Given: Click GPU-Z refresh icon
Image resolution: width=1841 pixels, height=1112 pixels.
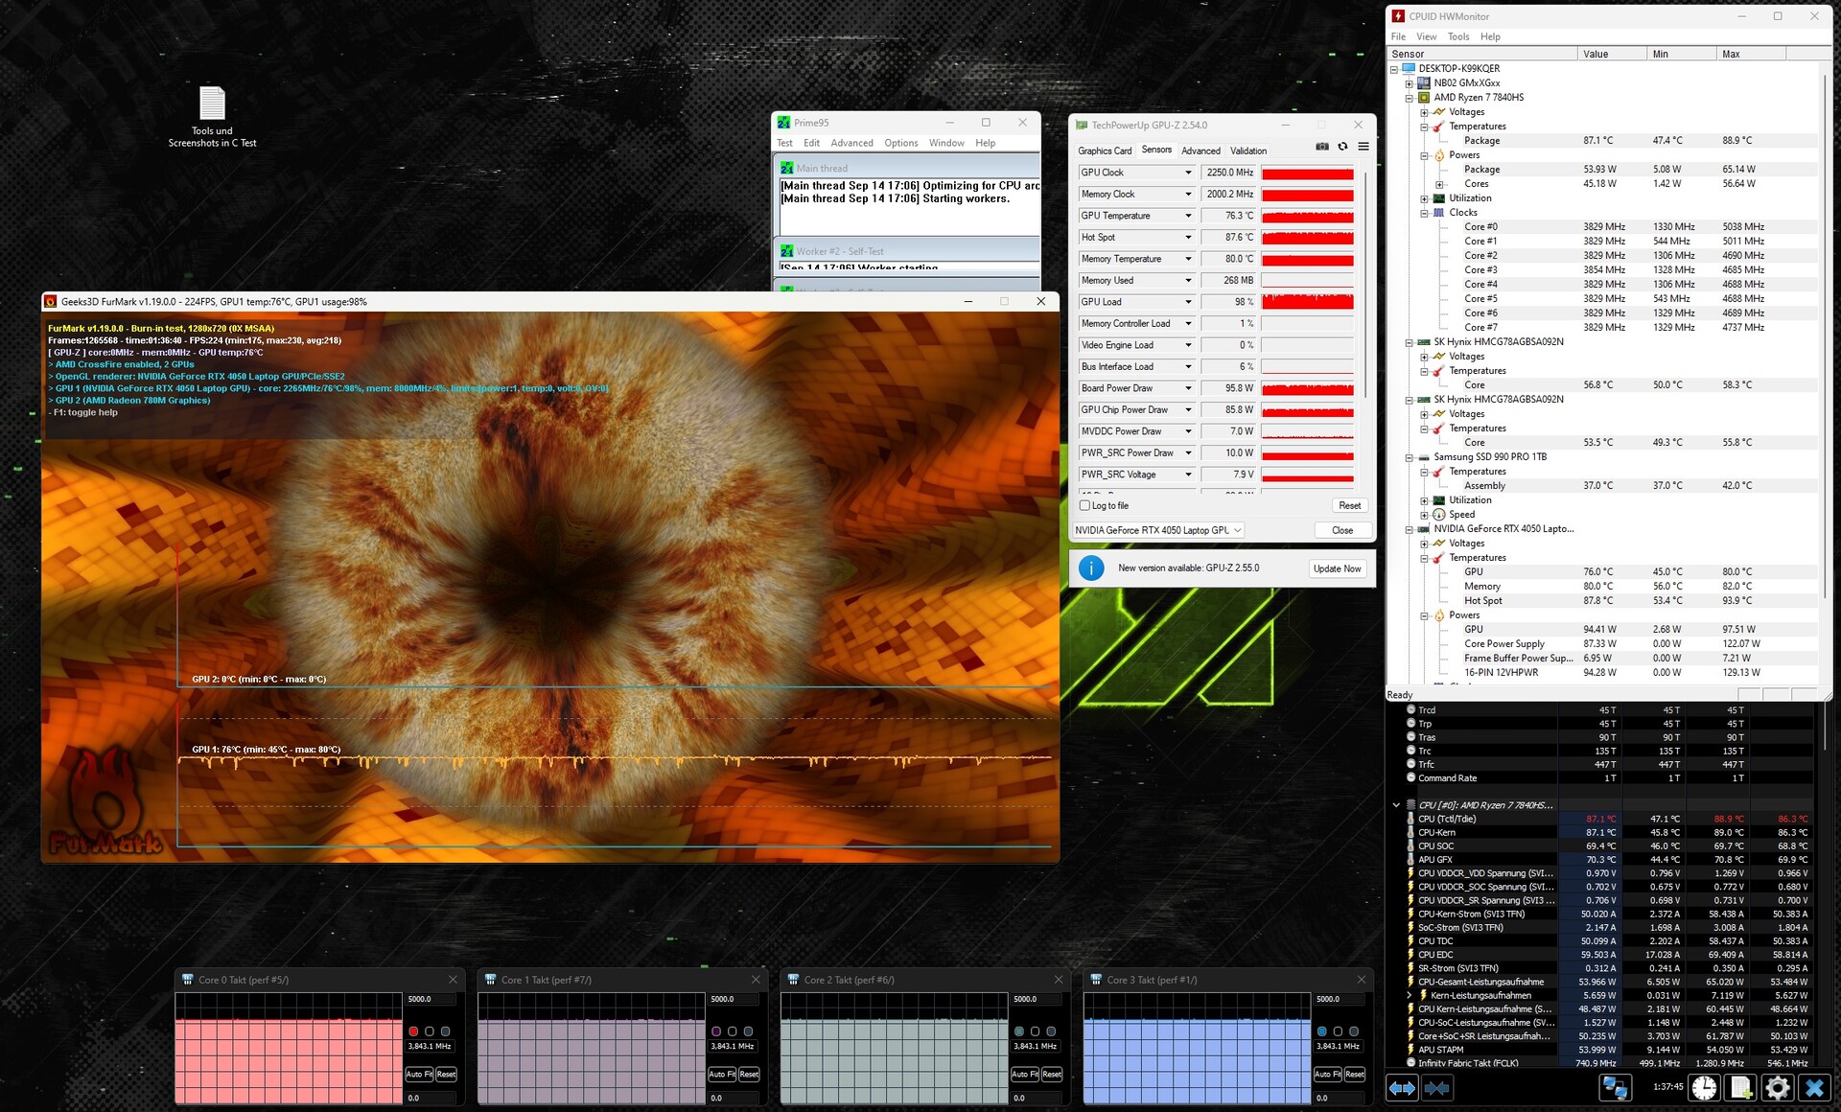Looking at the screenshot, I should coord(1342,147).
